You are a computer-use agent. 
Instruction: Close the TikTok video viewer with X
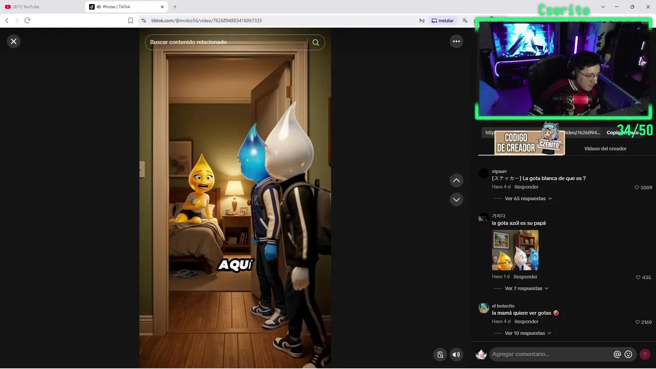click(14, 42)
